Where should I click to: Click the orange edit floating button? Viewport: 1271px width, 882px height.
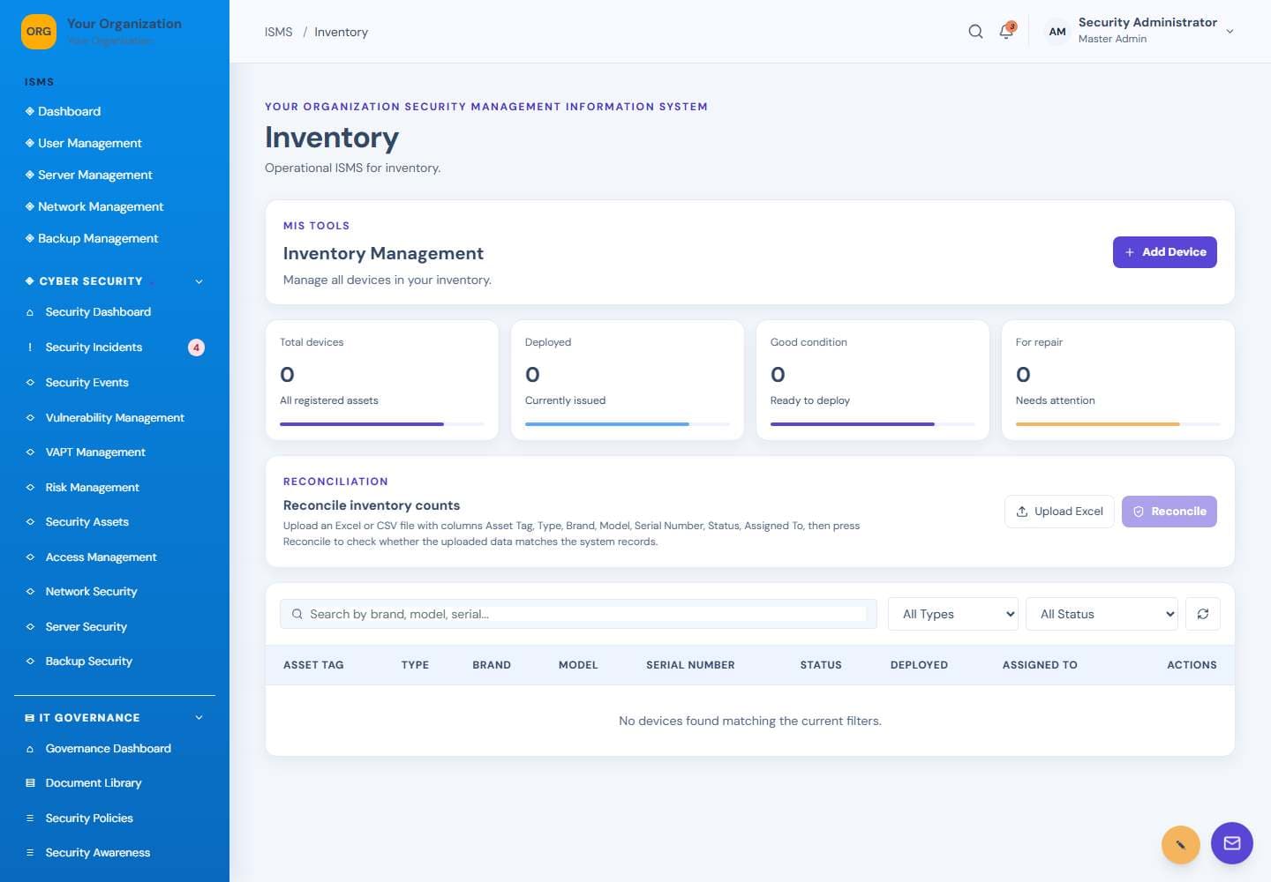point(1180,845)
